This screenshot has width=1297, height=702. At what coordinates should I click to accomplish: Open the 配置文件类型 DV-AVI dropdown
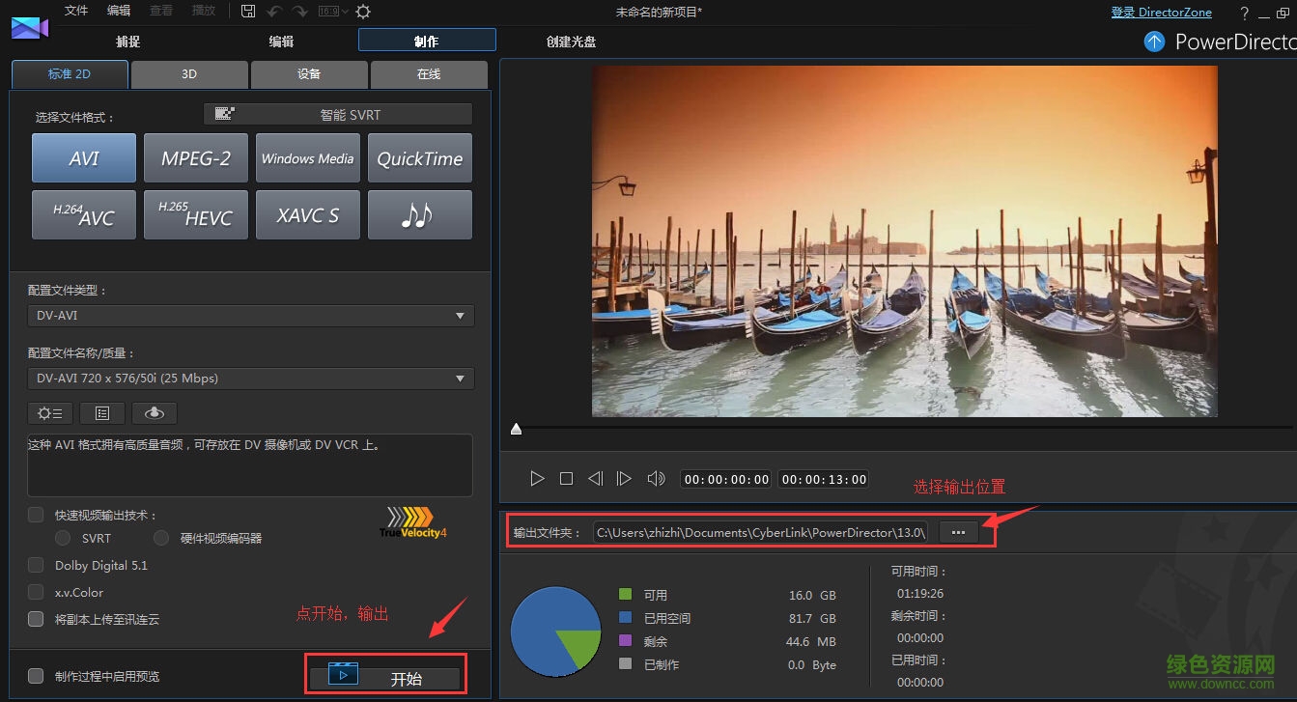(250, 315)
